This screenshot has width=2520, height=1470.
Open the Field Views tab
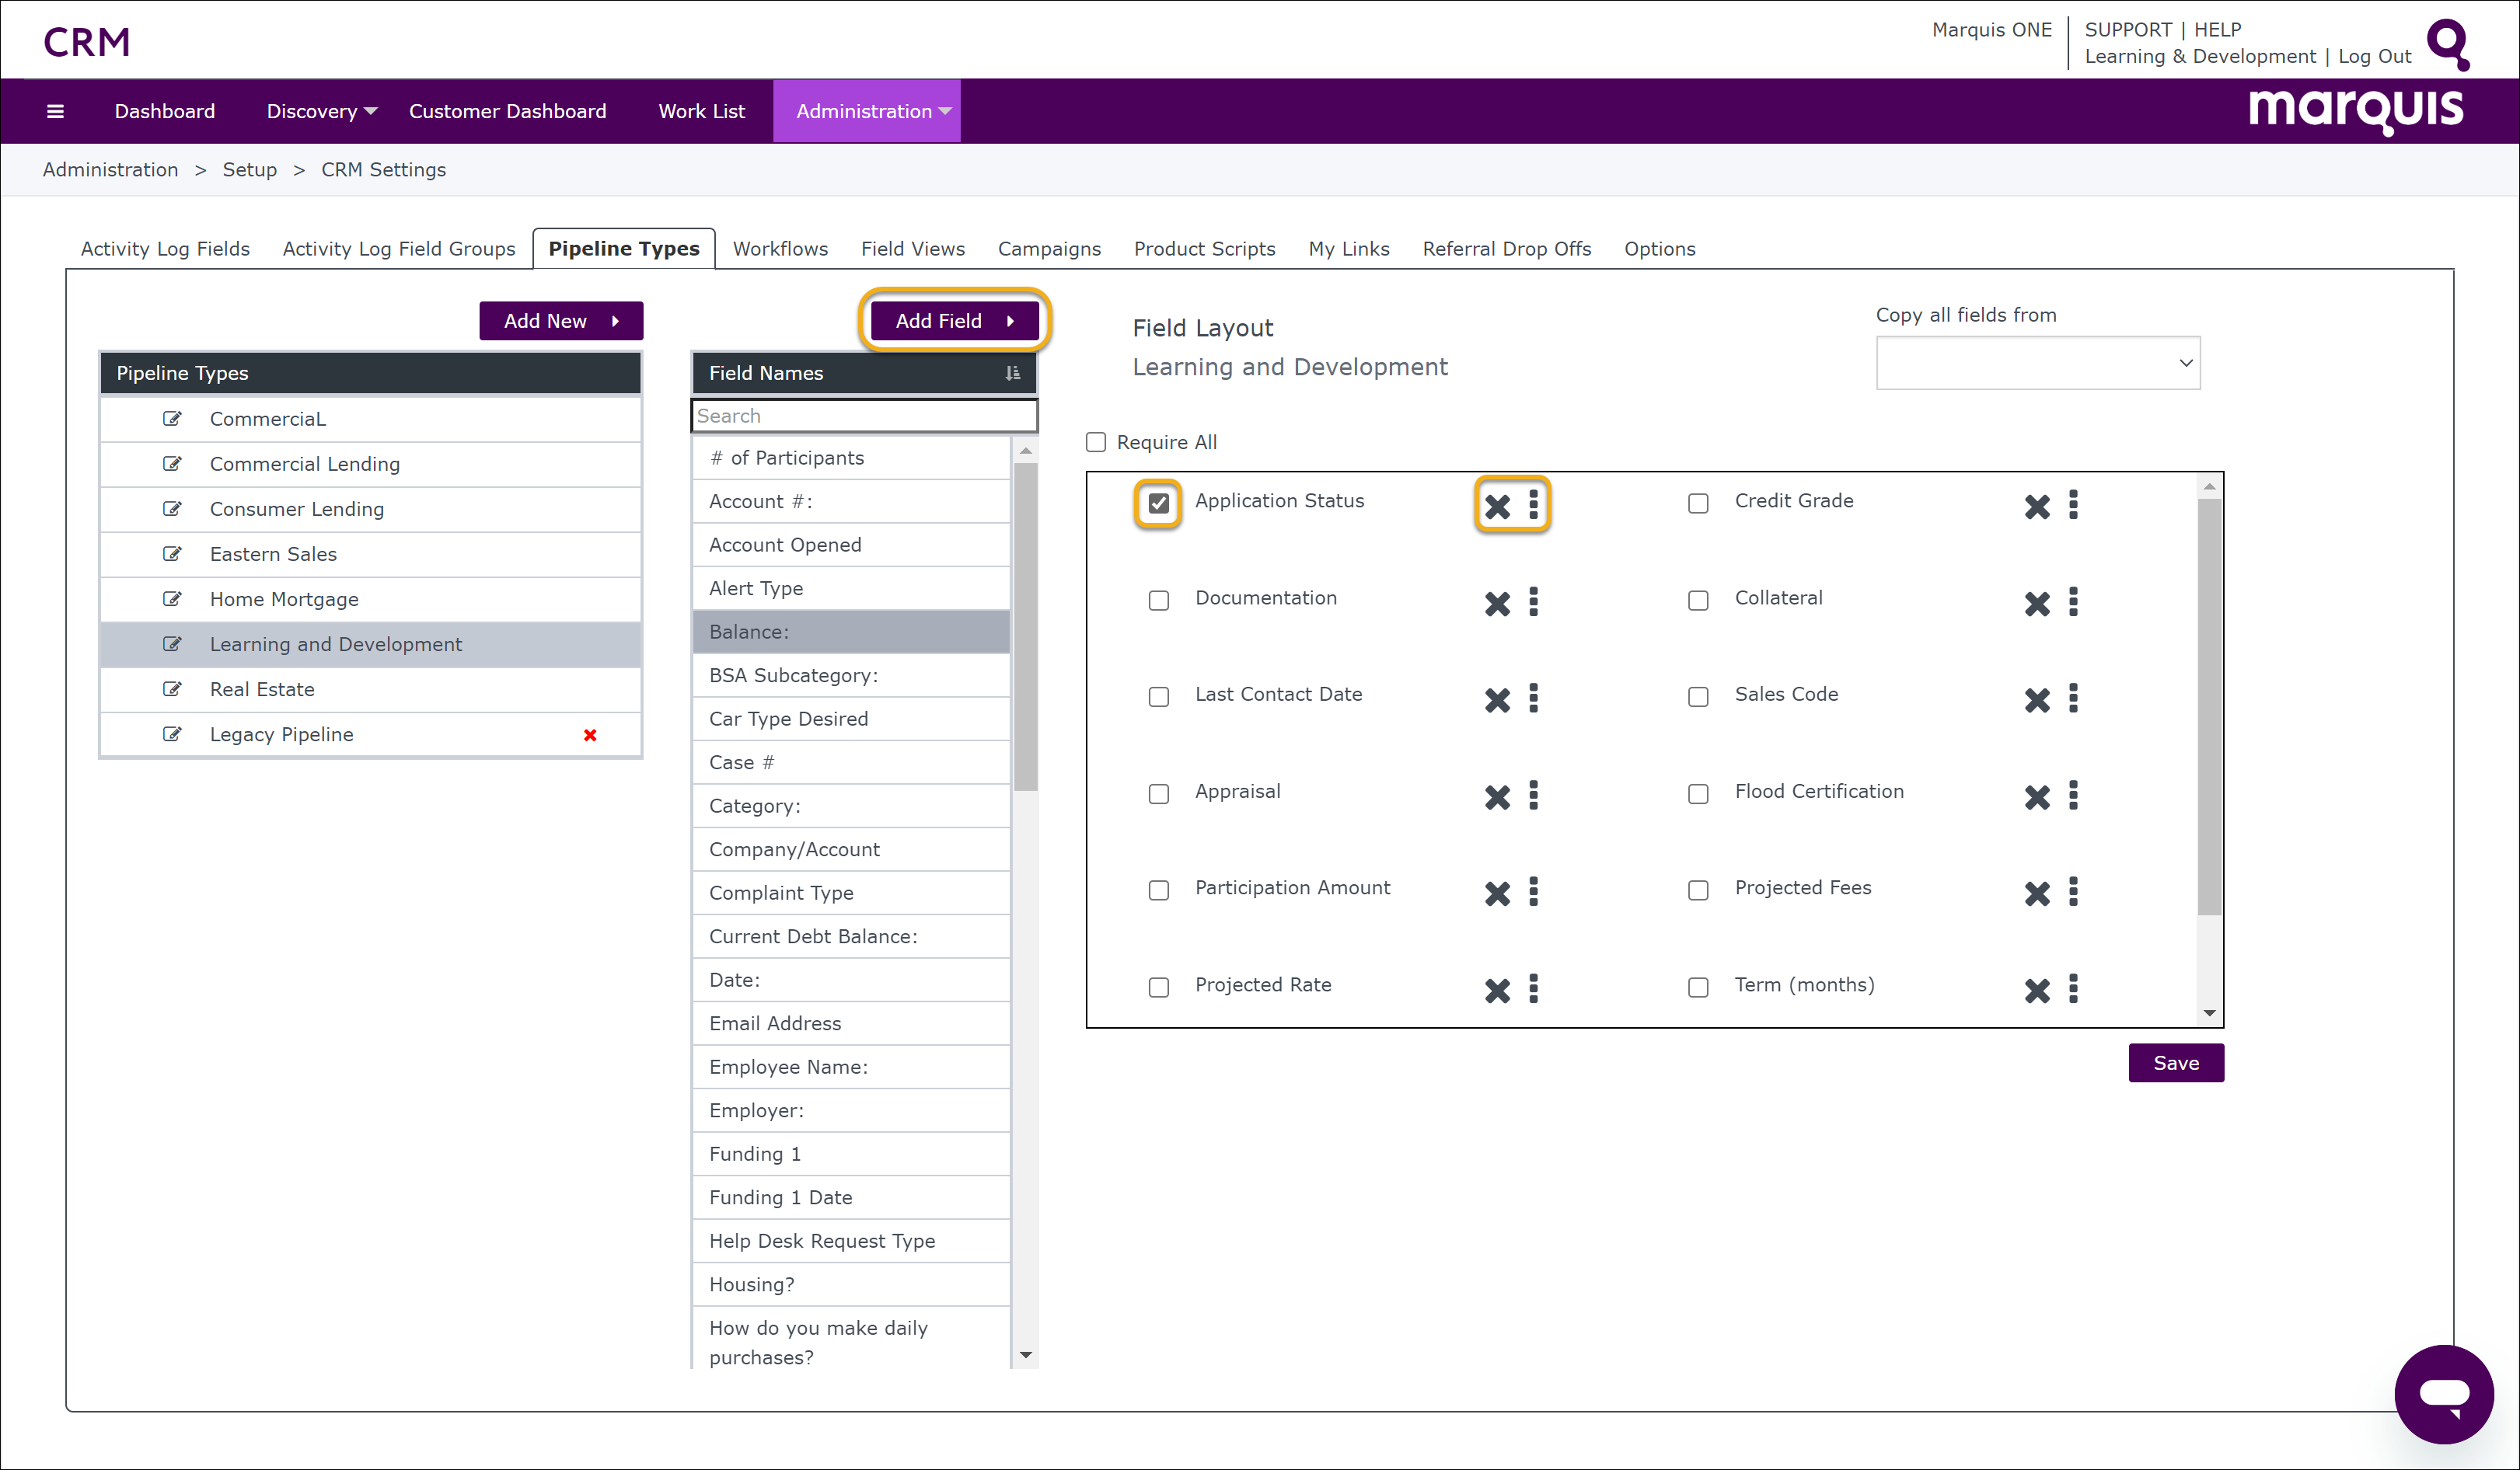tap(912, 249)
